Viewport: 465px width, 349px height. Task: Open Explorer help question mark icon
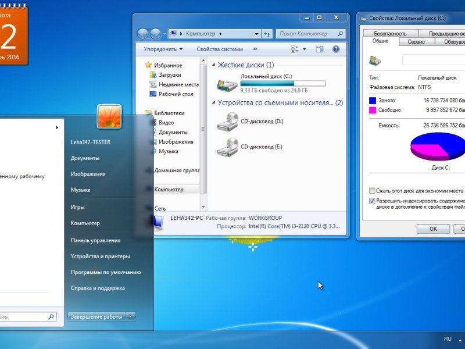pyautogui.click(x=336, y=49)
